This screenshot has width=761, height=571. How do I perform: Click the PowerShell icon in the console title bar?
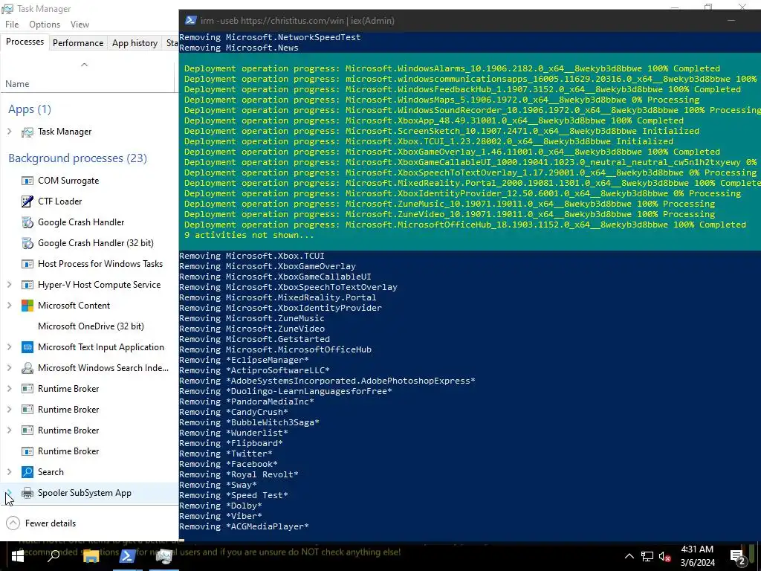point(191,20)
